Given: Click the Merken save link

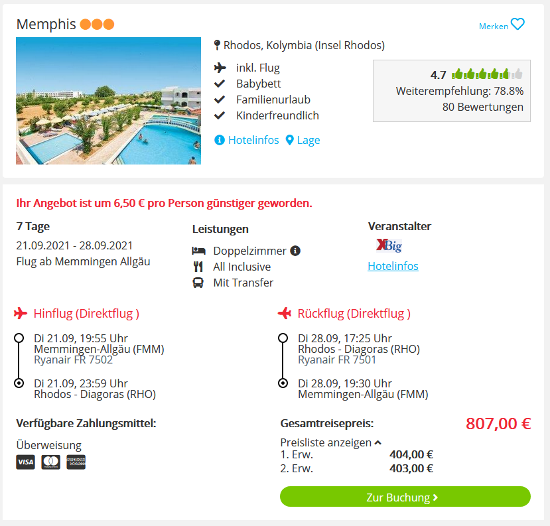Looking at the screenshot, I should coord(494,27).
